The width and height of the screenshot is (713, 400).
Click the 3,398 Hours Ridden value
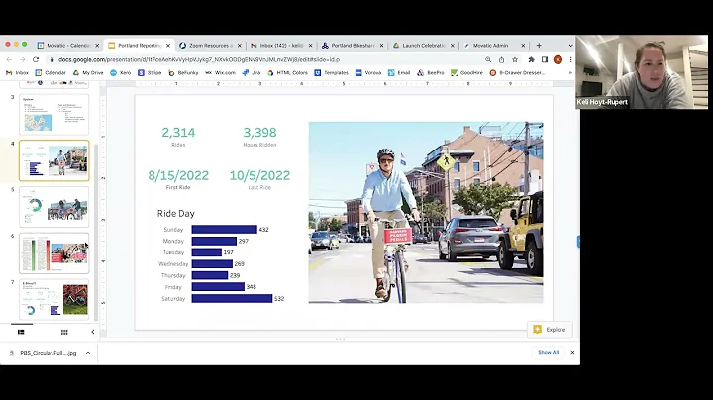click(259, 133)
